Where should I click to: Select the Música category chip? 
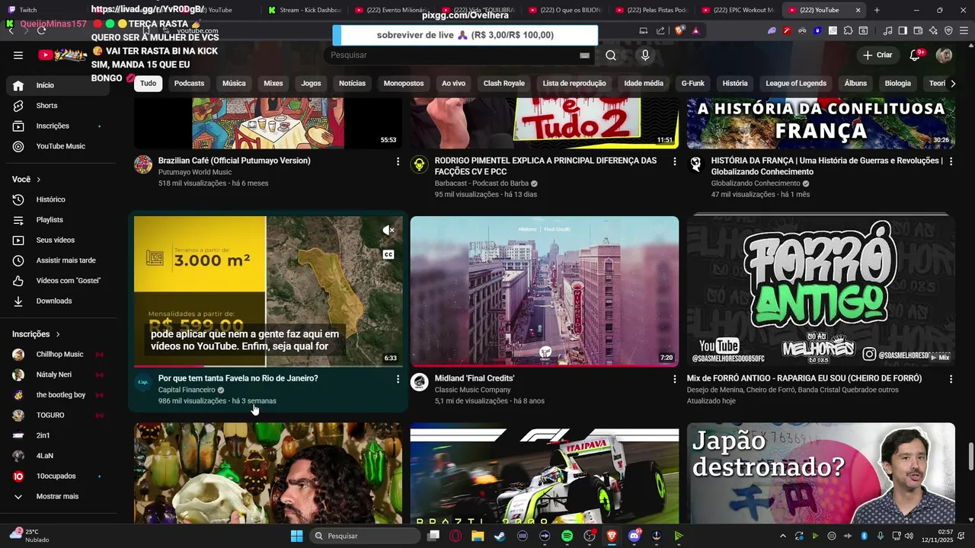(x=234, y=84)
